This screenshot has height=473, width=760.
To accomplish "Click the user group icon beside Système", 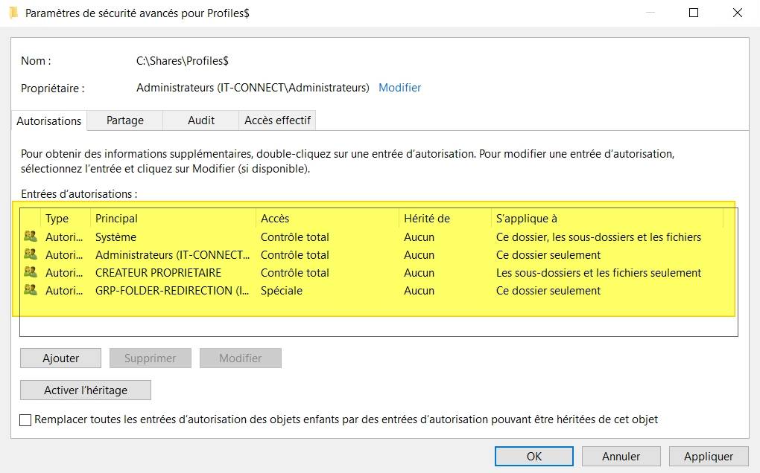I will [30, 237].
